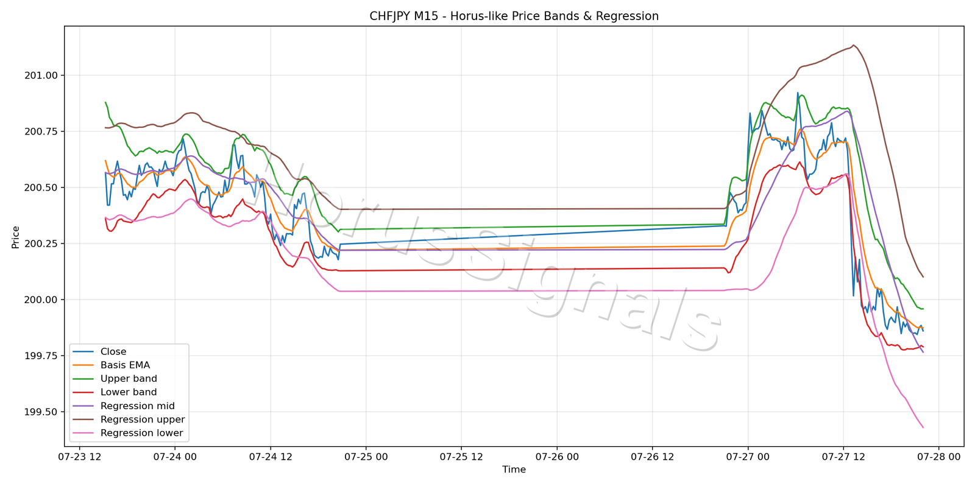Click the 07-24 00 x-axis tick label

coord(175,457)
